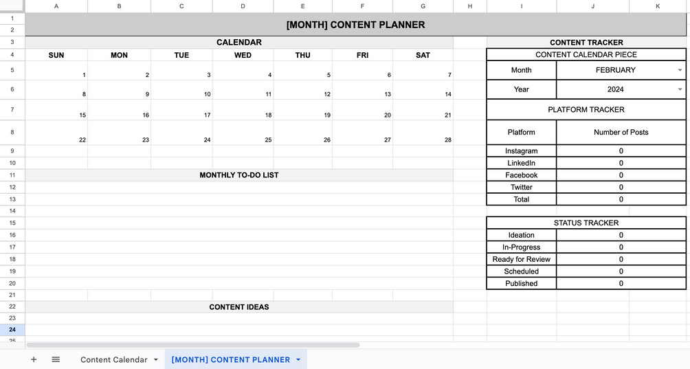The image size is (690, 369).
Task: Click the Published status count cell
Action: 621,283
